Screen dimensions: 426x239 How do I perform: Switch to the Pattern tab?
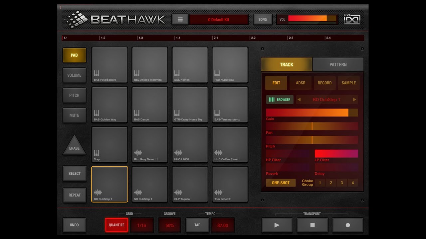point(338,64)
